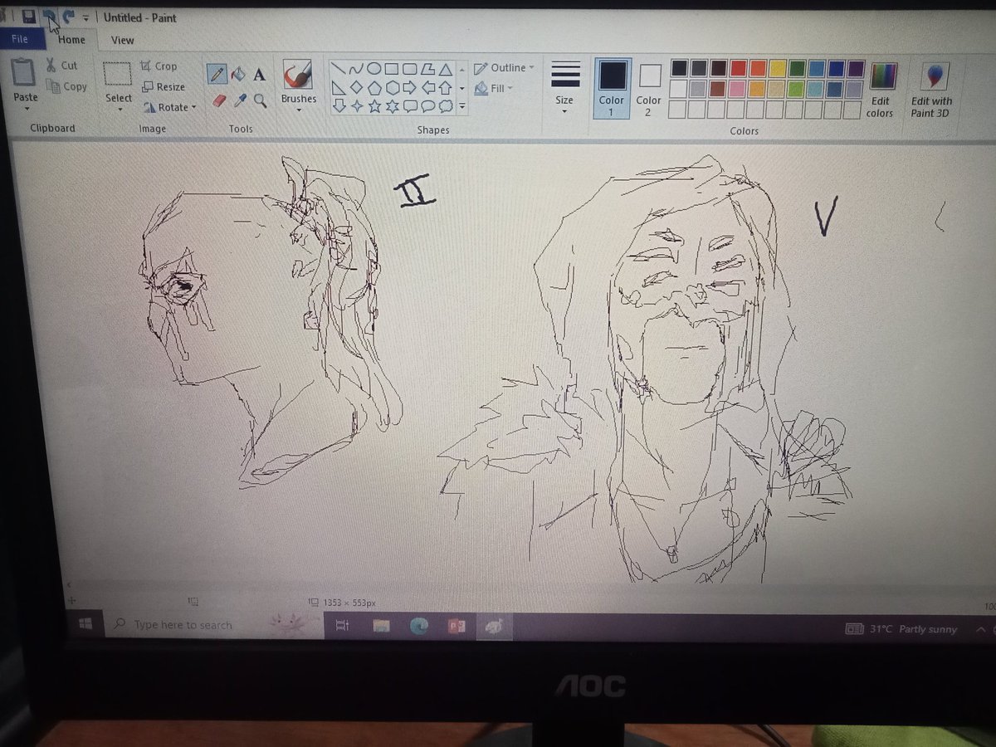Switch to the Home ribbon tab
The height and width of the screenshot is (747, 996).
pyautogui.click(x=71, y=40)
